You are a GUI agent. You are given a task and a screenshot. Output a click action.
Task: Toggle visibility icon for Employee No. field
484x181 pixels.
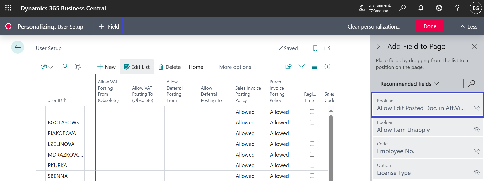(x=476, y=151)
